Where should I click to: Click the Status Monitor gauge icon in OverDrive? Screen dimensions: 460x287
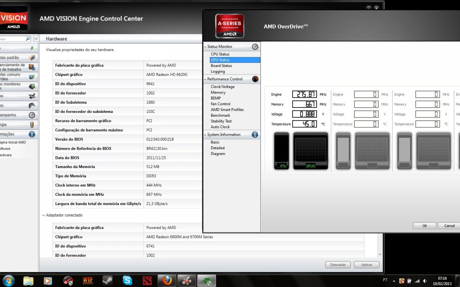point(255,47)
